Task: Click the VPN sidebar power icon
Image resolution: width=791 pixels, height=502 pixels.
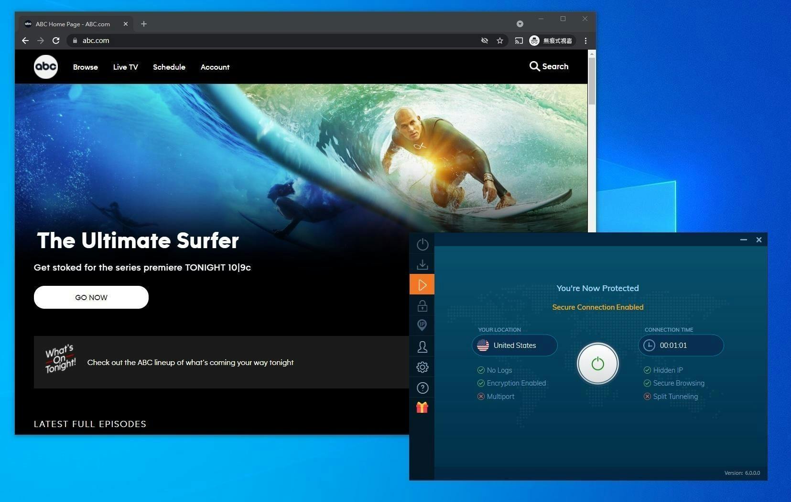Action: tap(423, 244)
